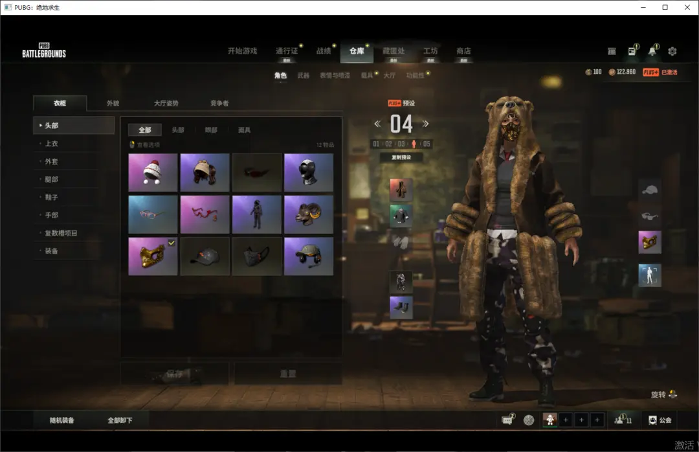Viewport: 699px width, 452px height.
Task: Toggle the equipped gold mask item
Action: click(x=153, y=256)
